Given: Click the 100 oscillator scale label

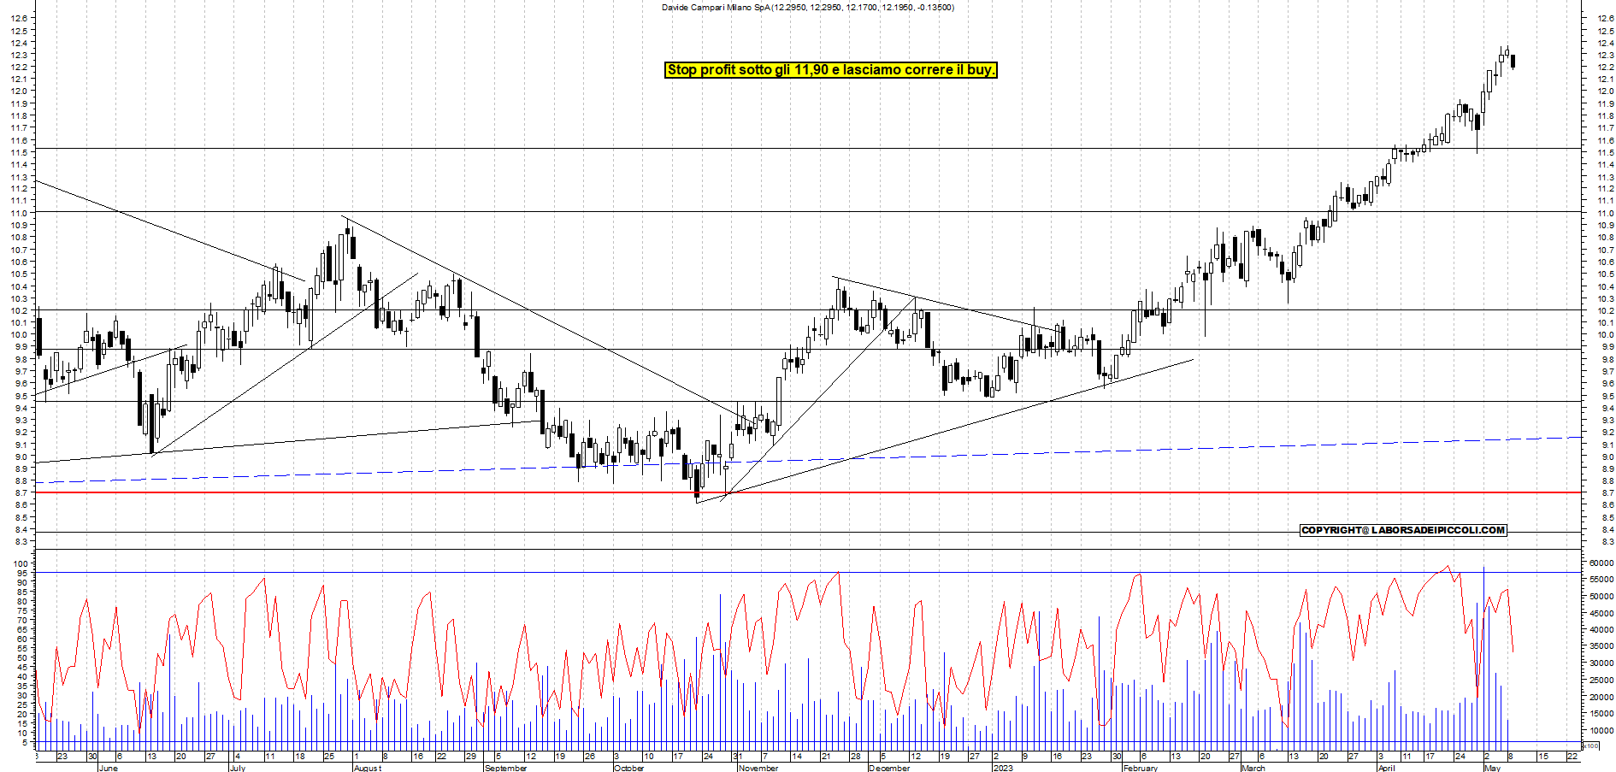Looking at the screenshot, I should point(19,563).
